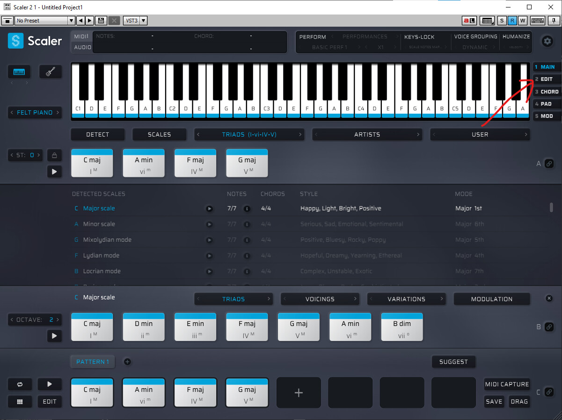The image size is (562, 420).
Task: Open the No Preset dropdown
Action: 44,21
